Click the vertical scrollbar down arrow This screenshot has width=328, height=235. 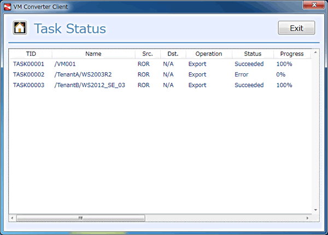(315, 210)
